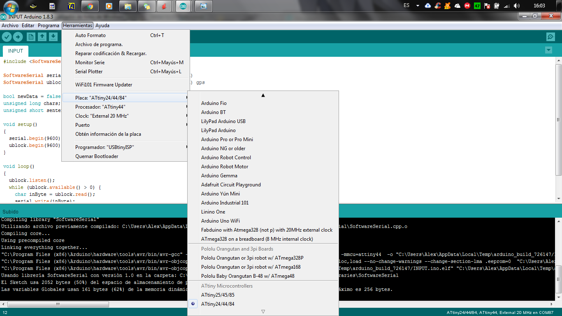The width and height of the screenshot is (562, 316).
Task: Open OneDrive cloud tray icon
Action: pyautogui.click(x=457, y=6)
